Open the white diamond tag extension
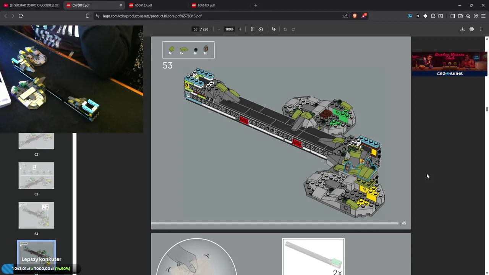 point(425,16)
